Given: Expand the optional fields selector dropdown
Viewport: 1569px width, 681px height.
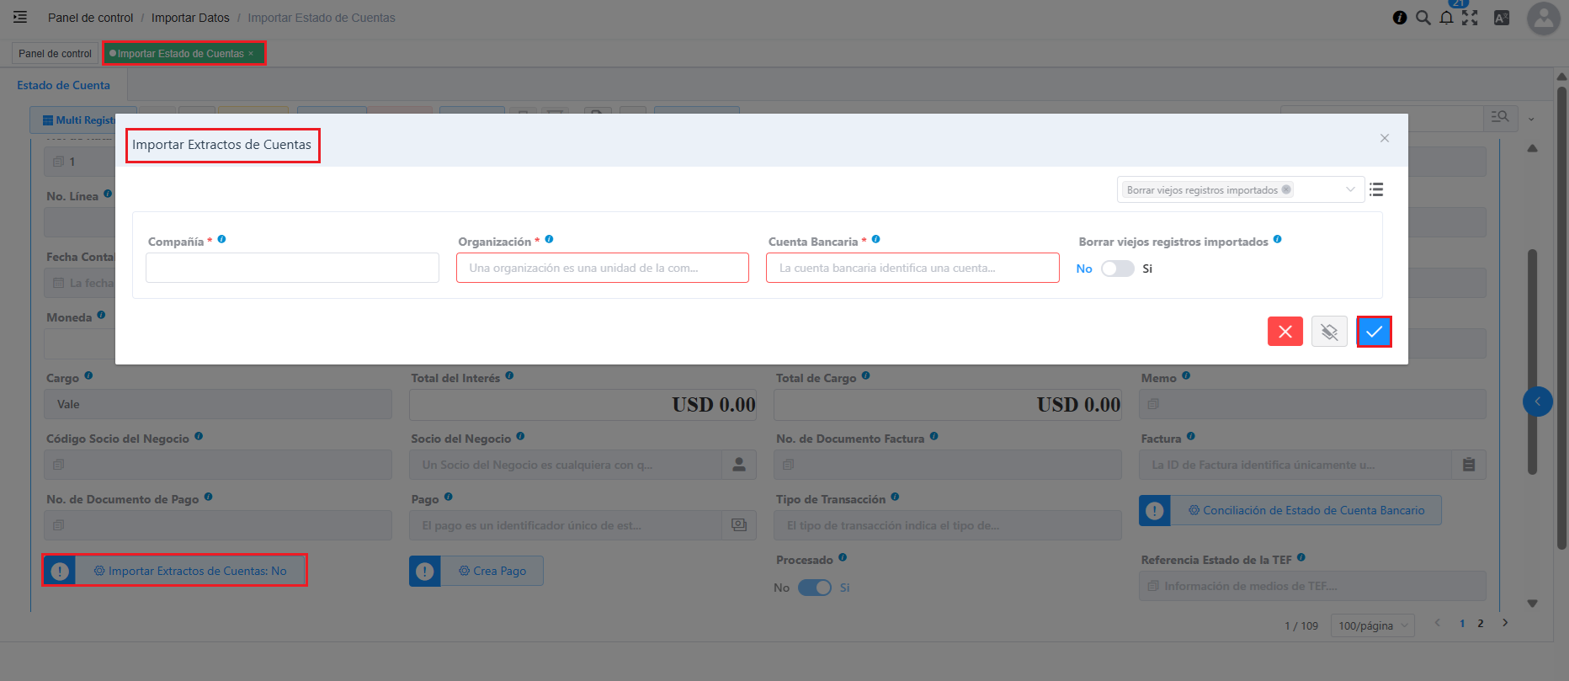Looking at the screenshot, I should pos(1350,190).
